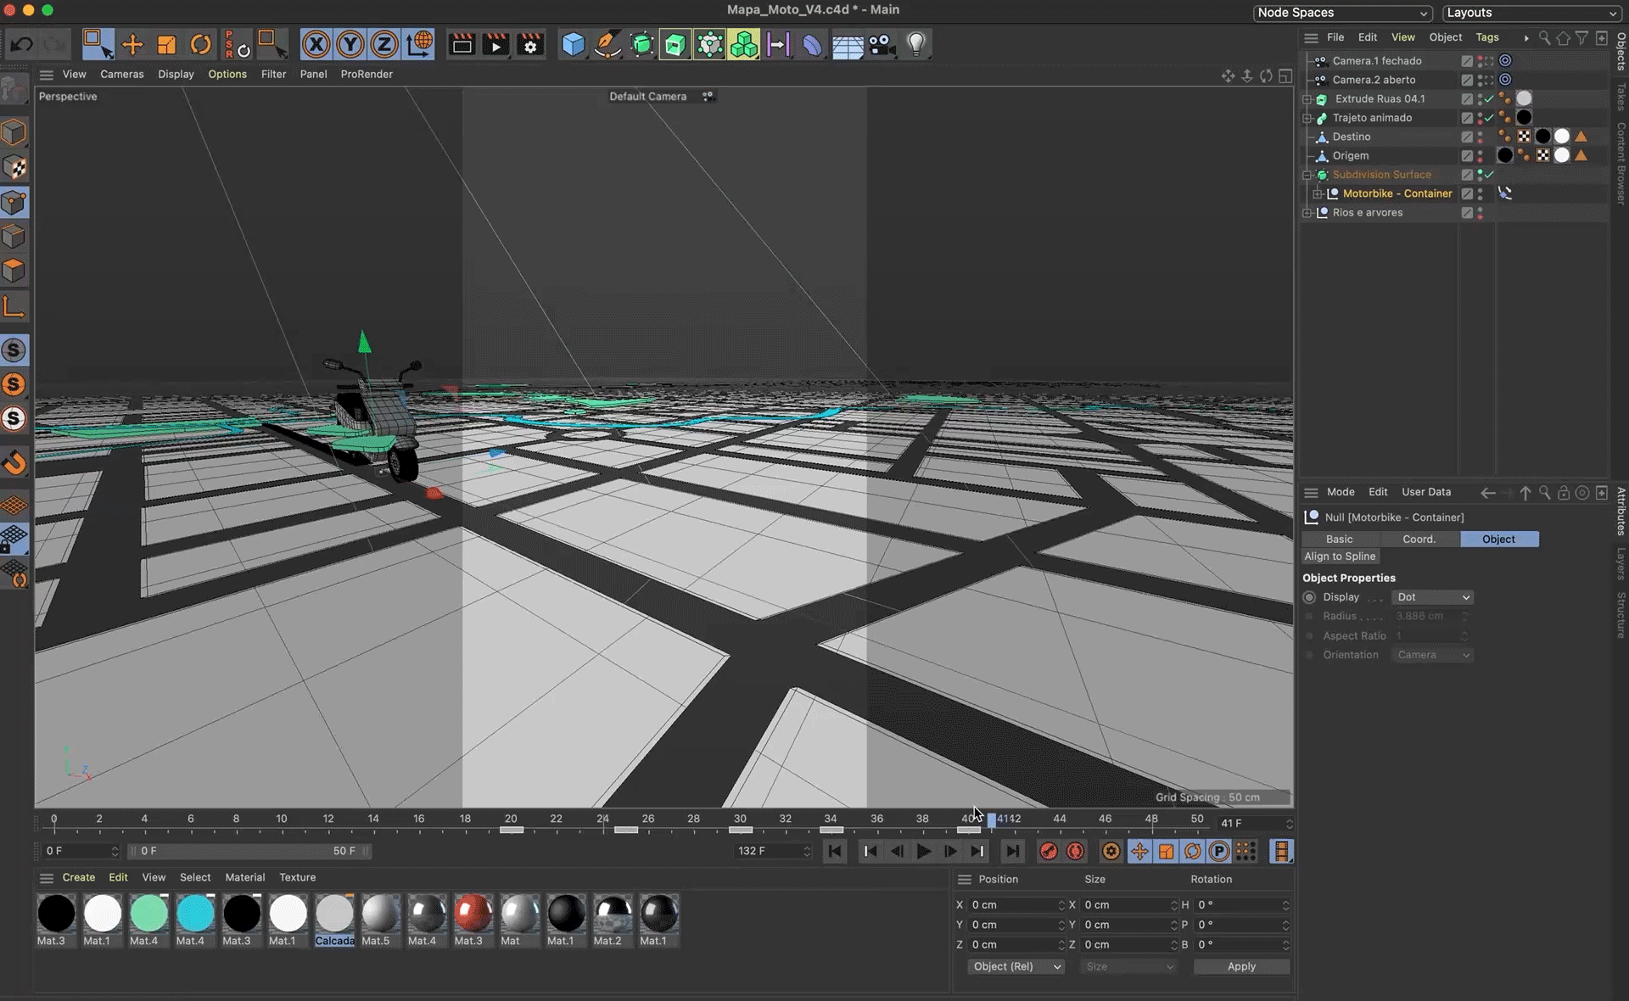Toggle the layer checkbox of Camera.1 fechado
Viewport: 1629px width, 1001px height.
[x=1467, y=61]
